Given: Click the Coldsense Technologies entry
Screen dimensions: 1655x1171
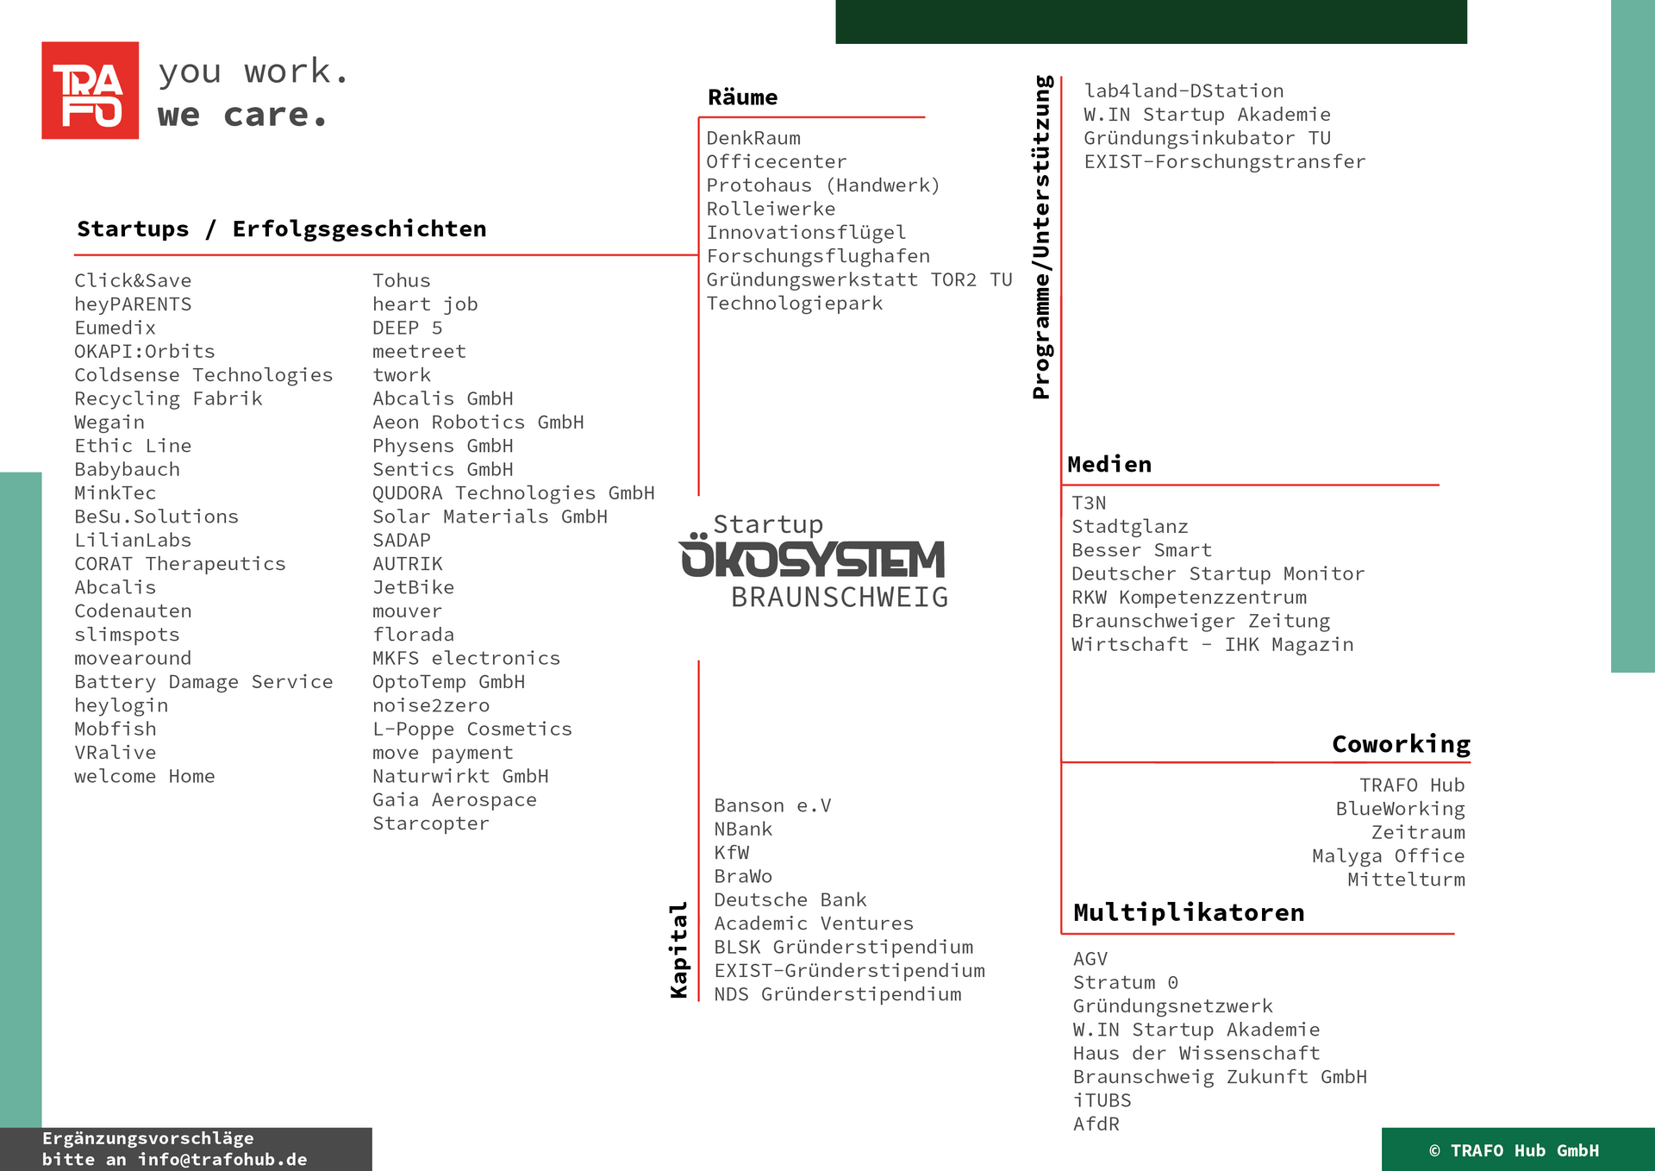Looking at the screenshot, I should coord(203,375).
